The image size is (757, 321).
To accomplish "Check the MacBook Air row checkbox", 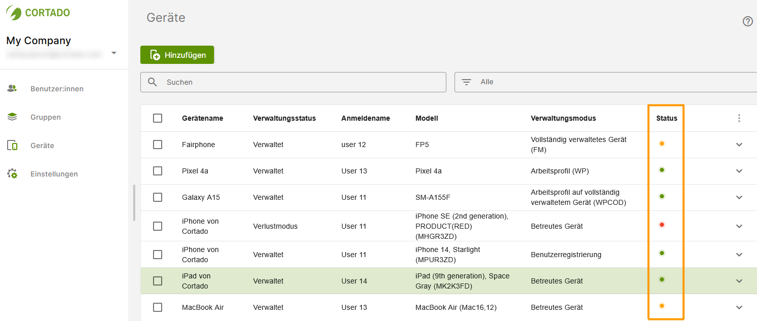I will pos(158,307).
